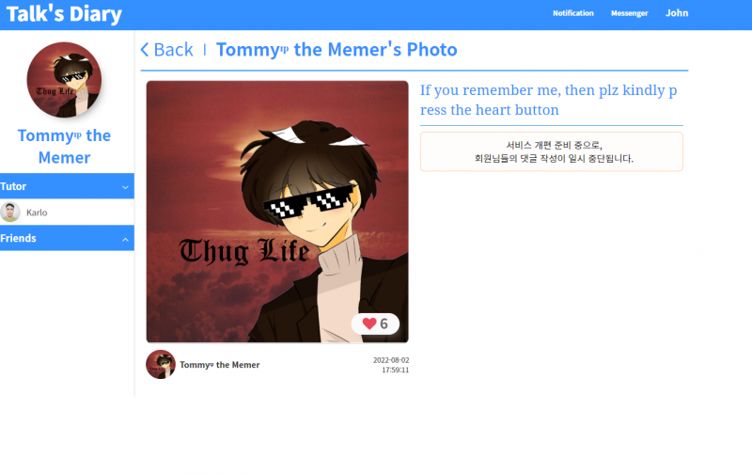Open Karlo's small avatar icon
This screenshot has height=474, width=752.
coord(10,212)
